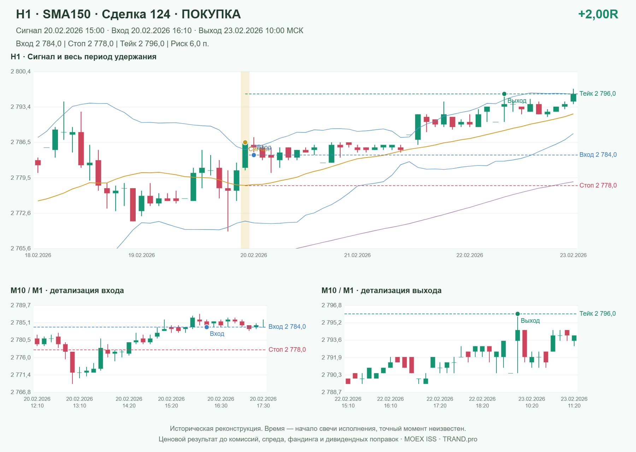Click 'Вход 2 784,0' label in entry detail chart
Viewport: 636px width, 452px height.
point(287,327)
